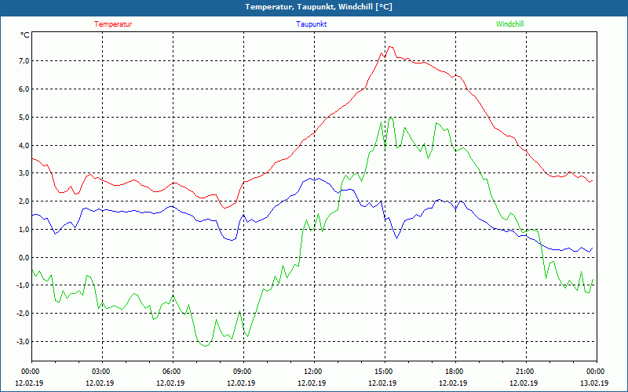Viewport: 628px width, 392px height.
Task: Click the 03:00 time axis label
Action: click(x=102, y=372)
